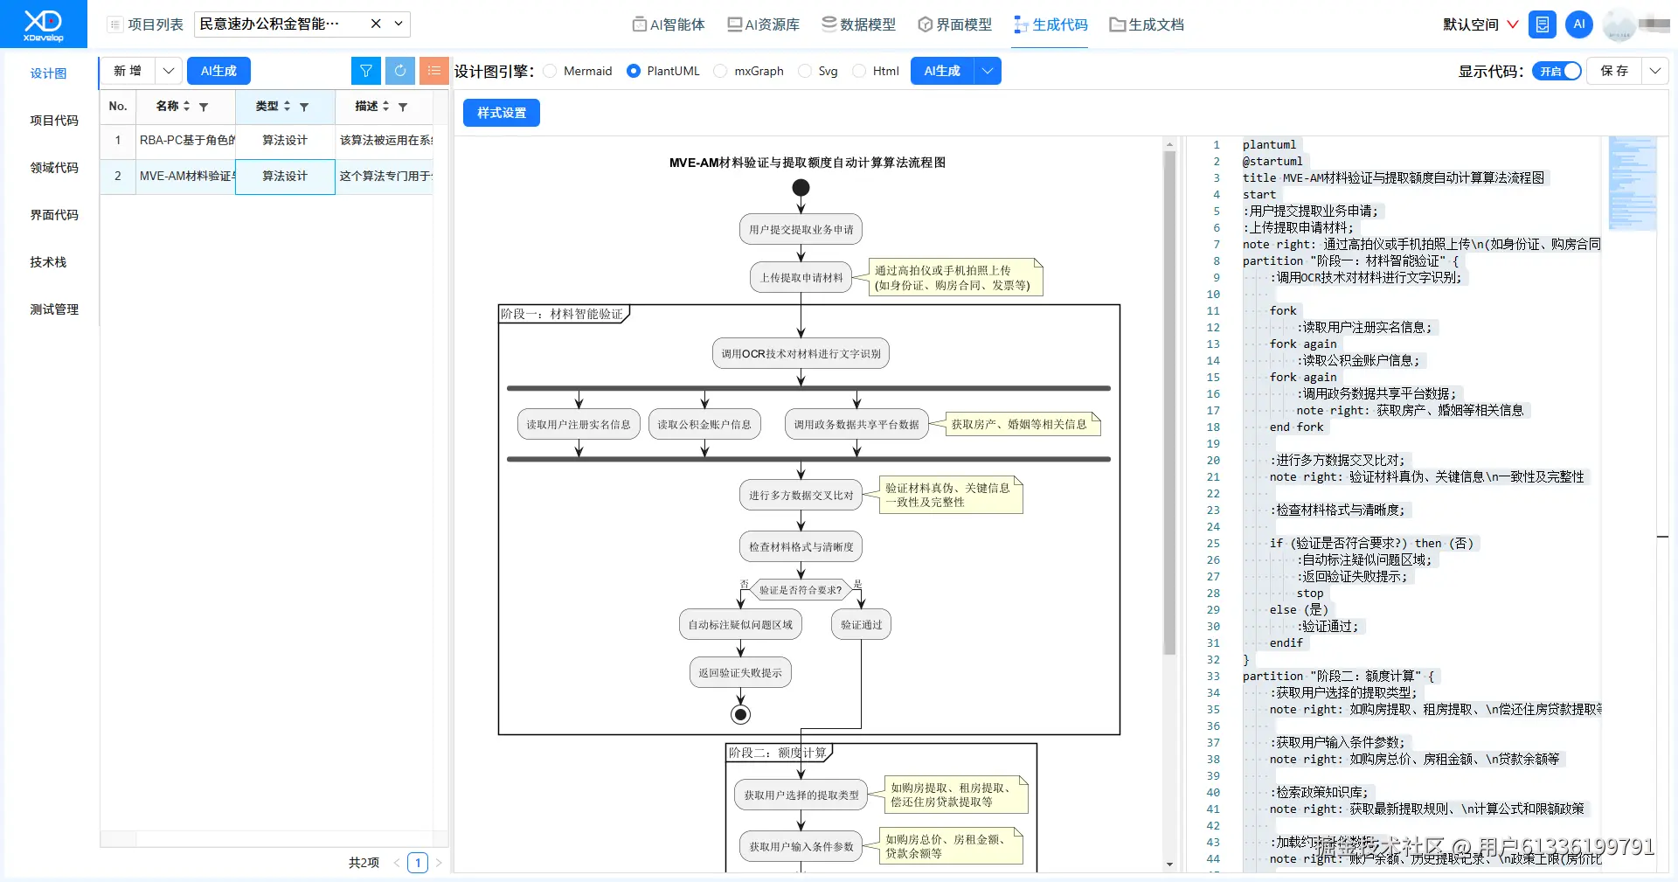Toggle off the 显示代码 switch

point(1557,71)
